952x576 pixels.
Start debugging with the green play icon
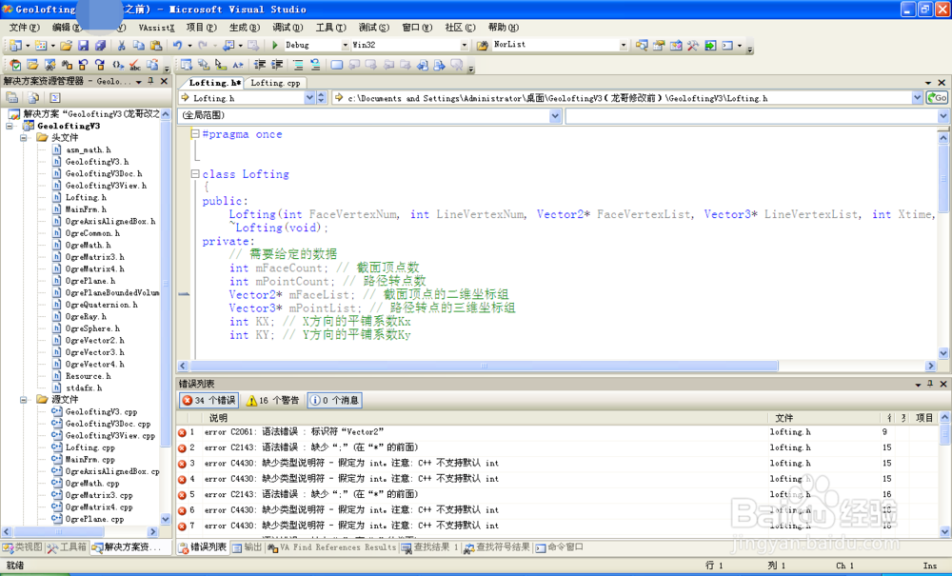coord(275,45)
